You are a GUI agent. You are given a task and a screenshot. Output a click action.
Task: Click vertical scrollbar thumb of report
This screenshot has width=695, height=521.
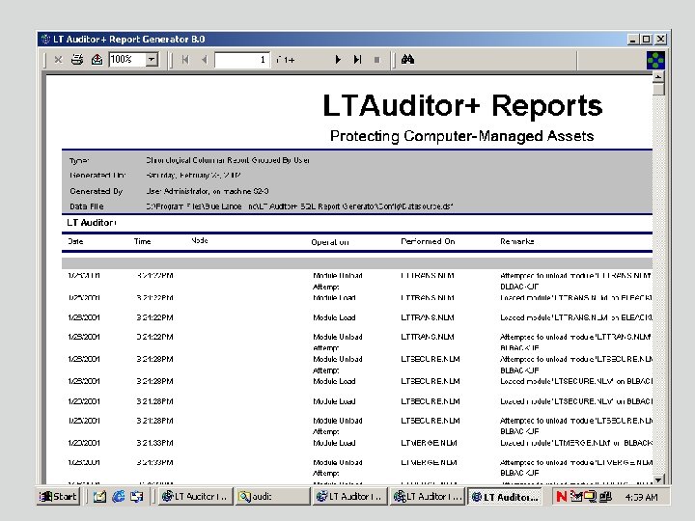[658, 89]
